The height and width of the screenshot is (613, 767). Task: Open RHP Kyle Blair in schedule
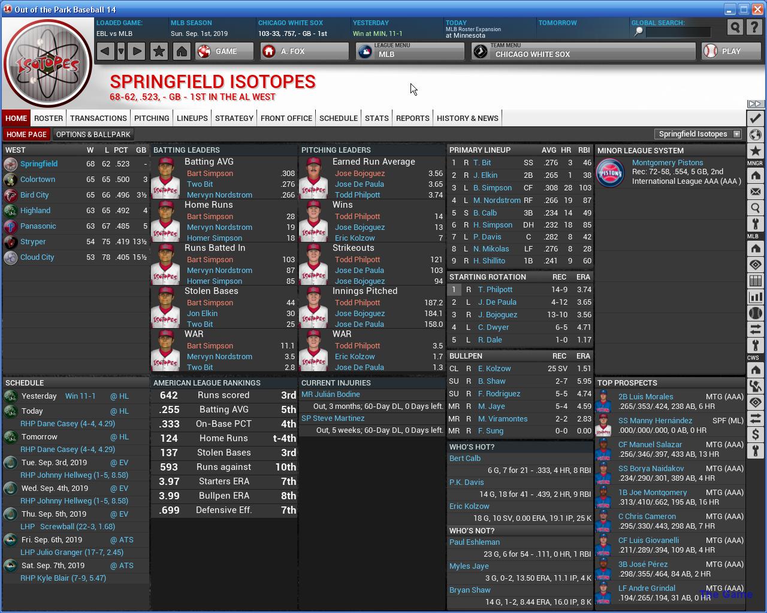(x=63, y=578)
